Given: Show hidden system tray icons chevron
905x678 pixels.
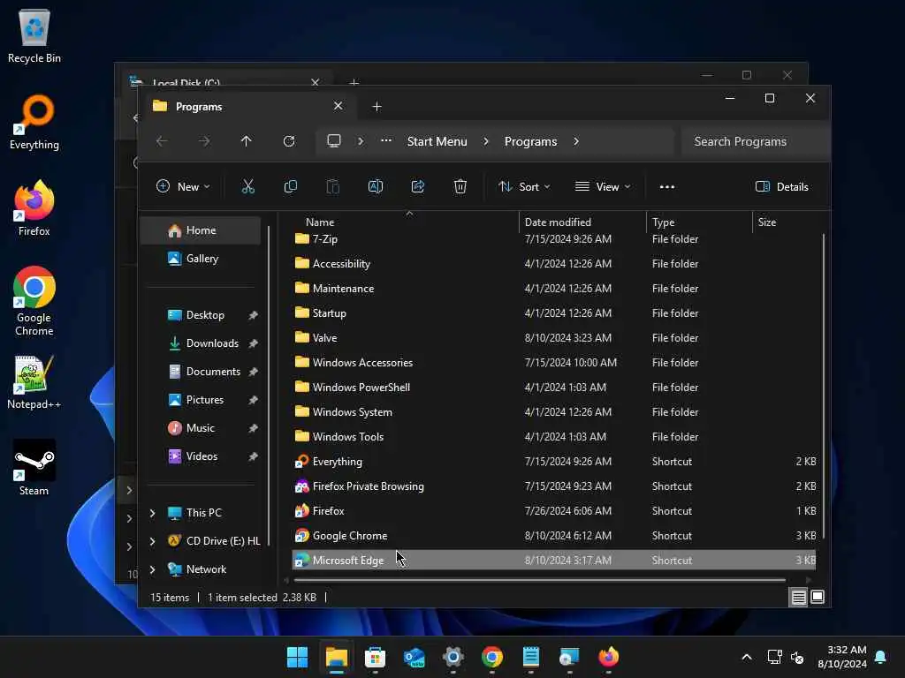Looking at the screenshot, I should tap(746, 657).
